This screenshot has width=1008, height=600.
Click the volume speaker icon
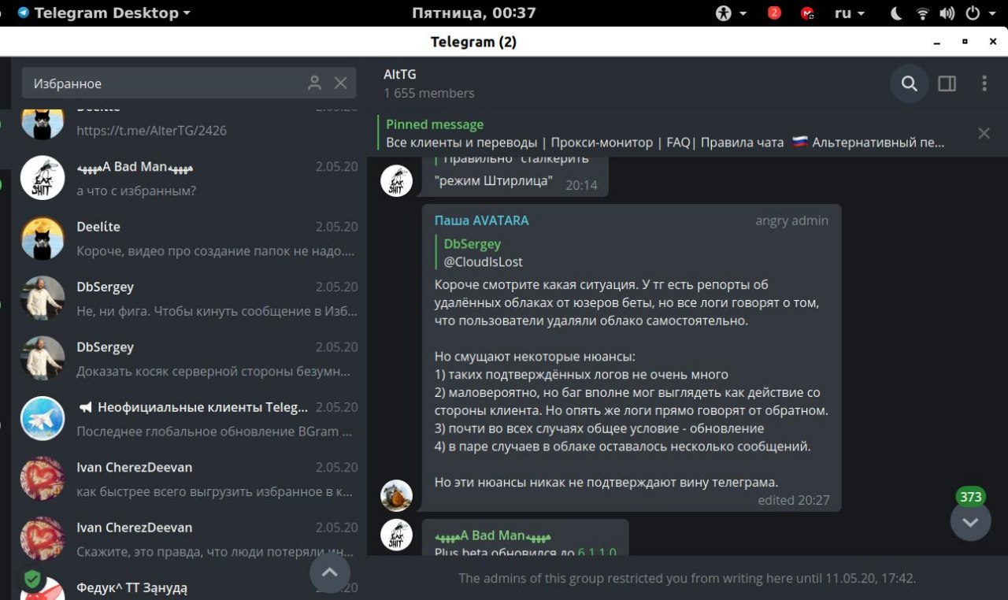pos(947,13)
